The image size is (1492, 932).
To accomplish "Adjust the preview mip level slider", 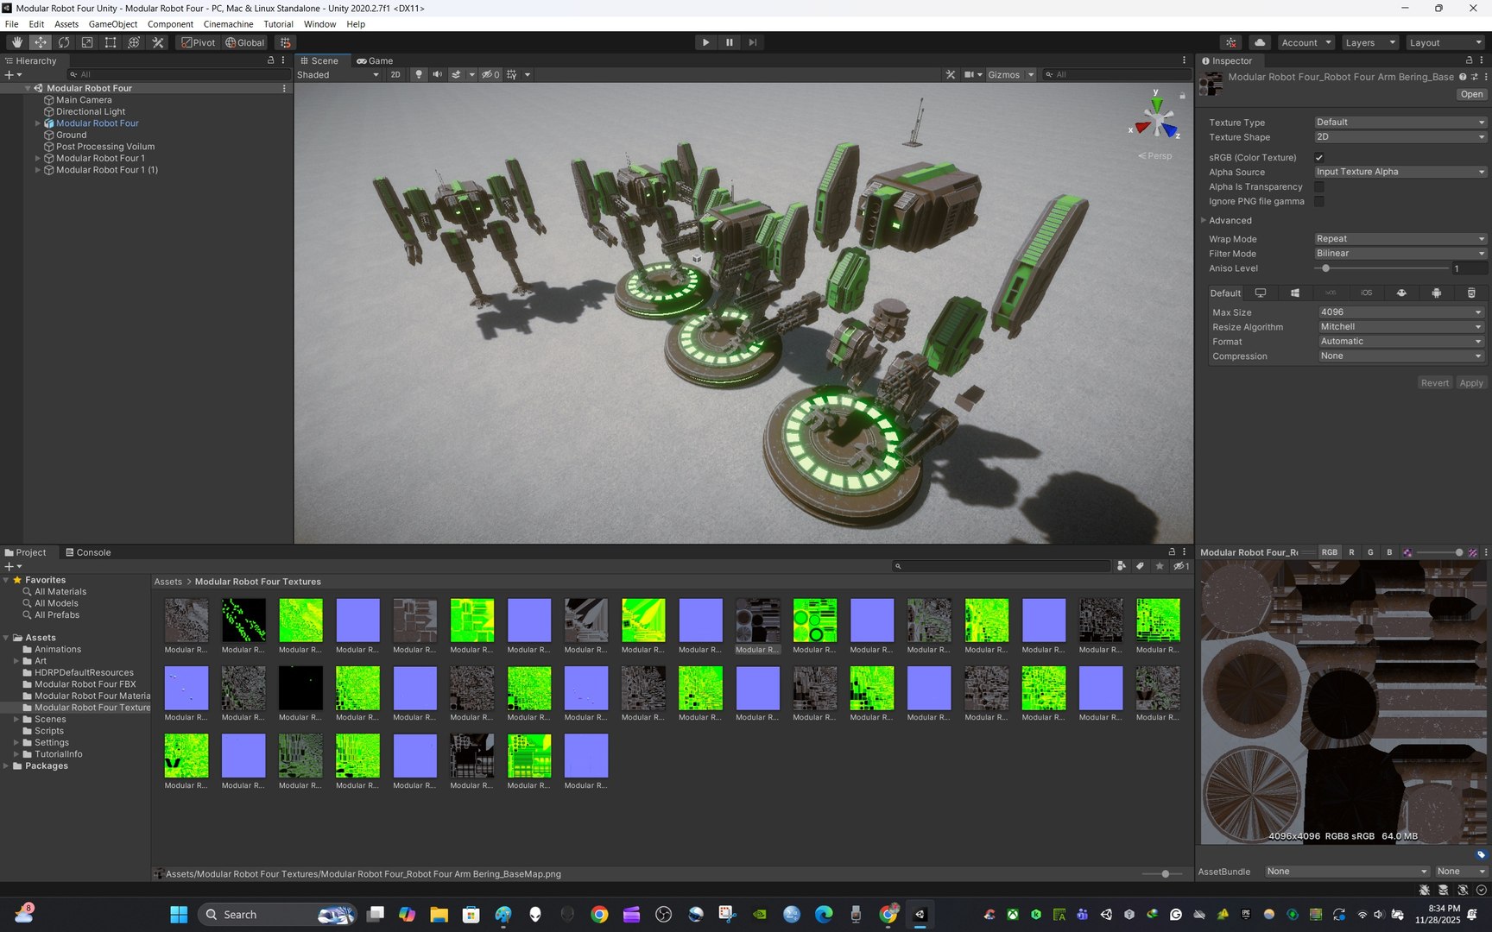I will click(1440, 553).
